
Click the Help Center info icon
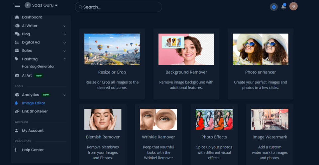pos(16,150)
